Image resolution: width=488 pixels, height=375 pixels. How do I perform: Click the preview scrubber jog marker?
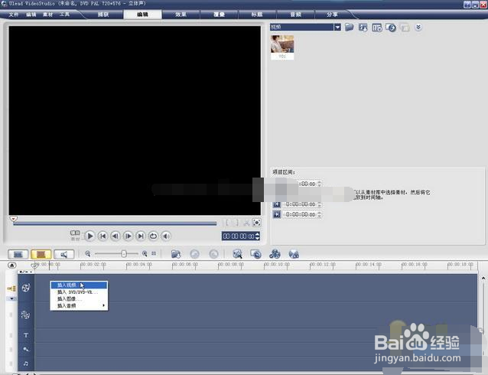13,220
